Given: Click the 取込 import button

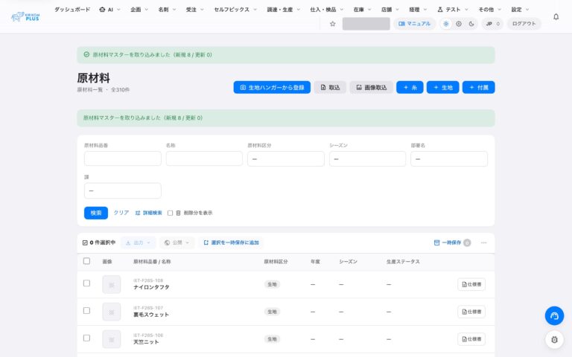Looking at the screenshot, I should pos(330,88).
